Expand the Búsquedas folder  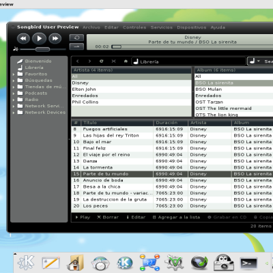pos(14,81)
